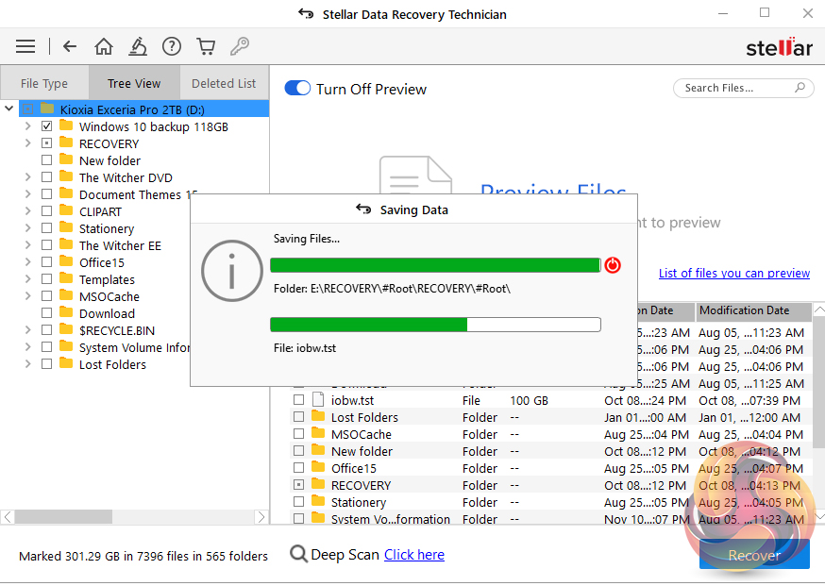Uncheck Windows 10 backup 118GB checkbox

47,126
